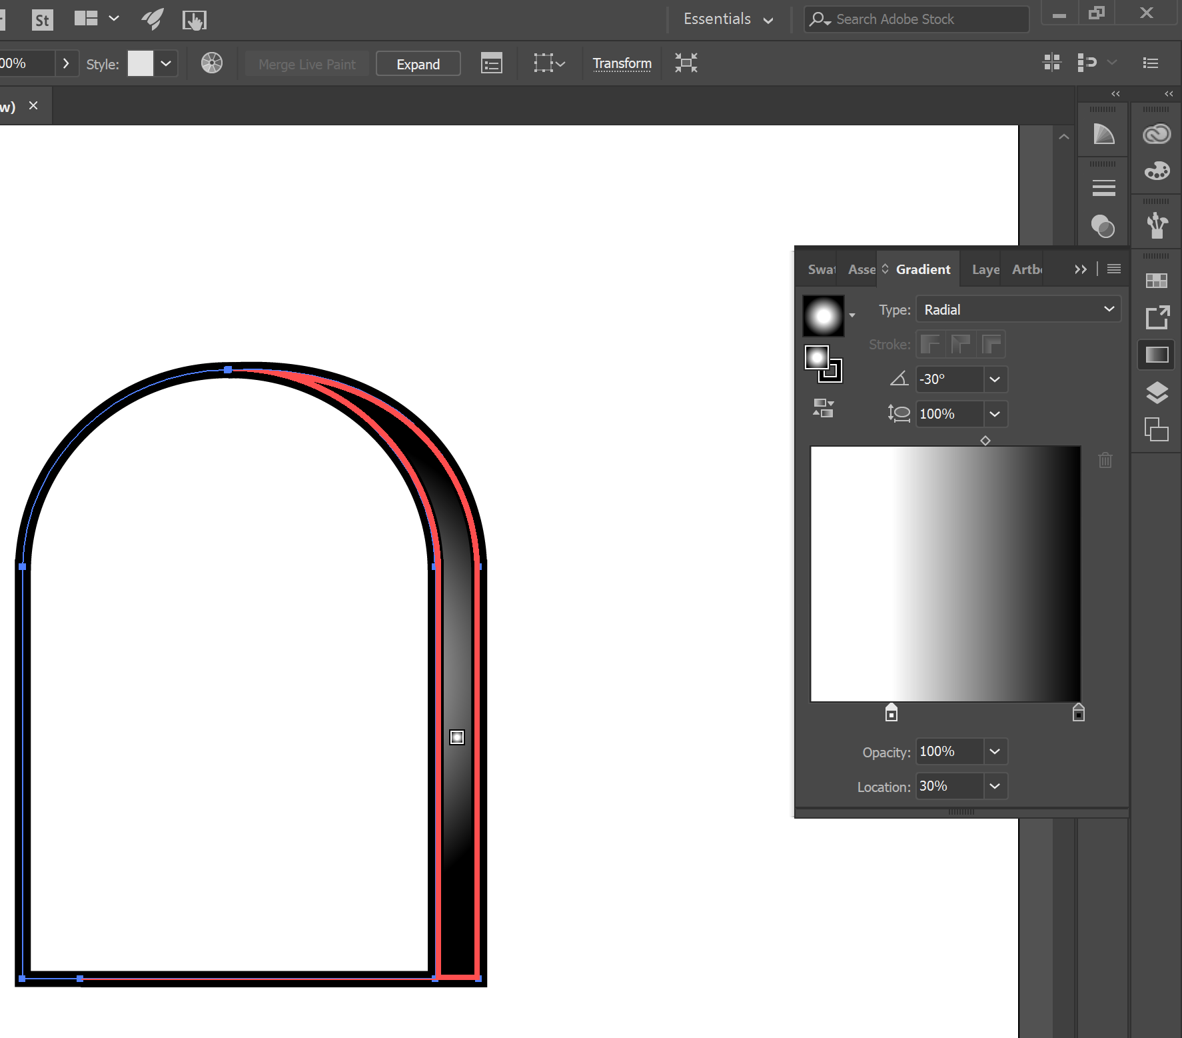Open the Asset Export panel icon

click(1157, 317)
